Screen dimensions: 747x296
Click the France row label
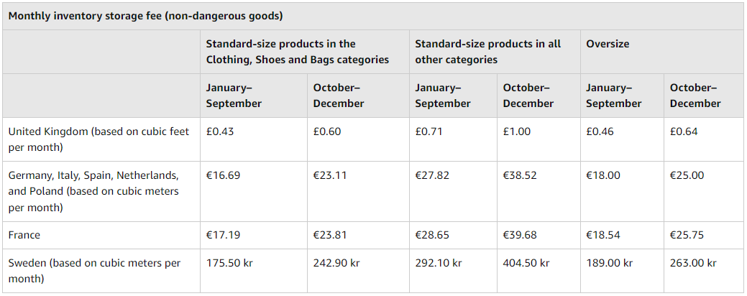coord(24,235)
